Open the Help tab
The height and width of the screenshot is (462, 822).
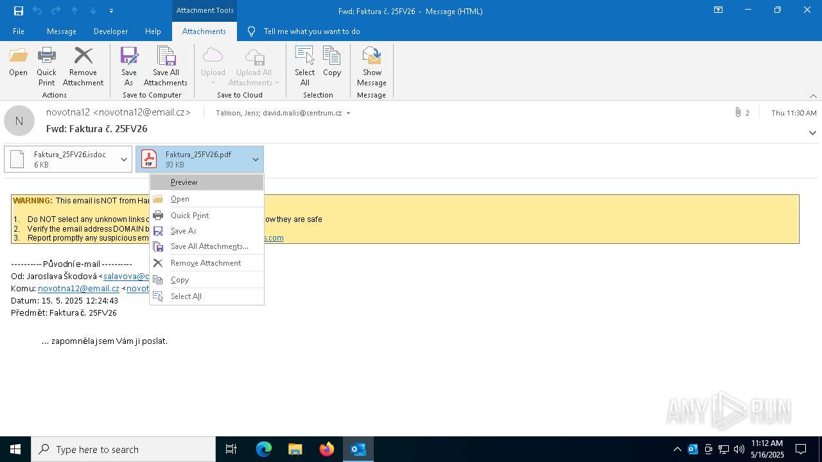[x=153, y=31]
